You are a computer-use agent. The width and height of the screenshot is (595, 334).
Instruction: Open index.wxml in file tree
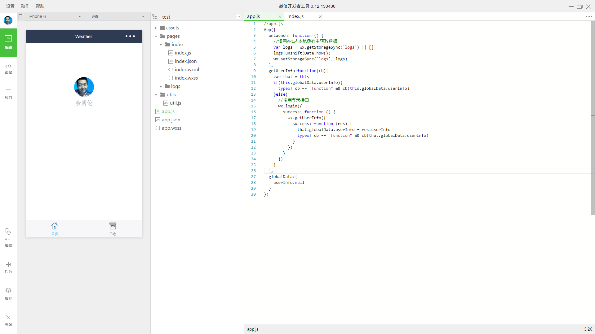[x=187, y=70]
